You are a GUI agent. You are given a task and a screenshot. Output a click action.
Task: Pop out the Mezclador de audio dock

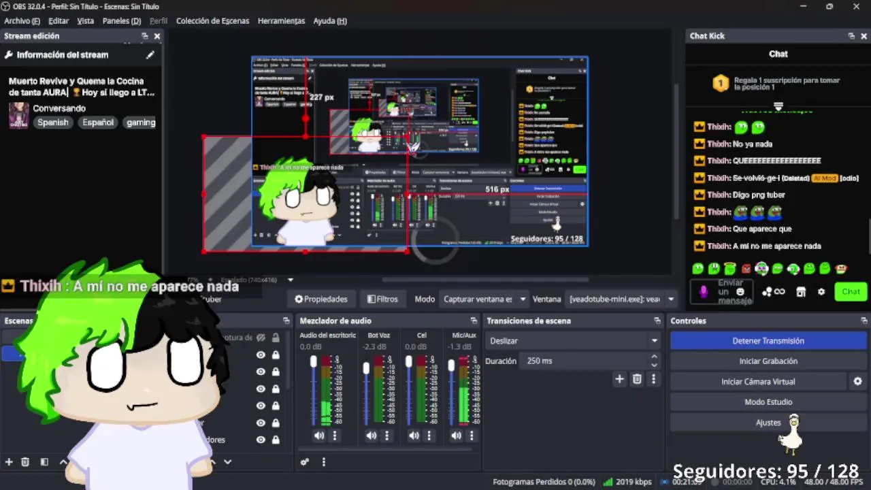pos(474,321)
